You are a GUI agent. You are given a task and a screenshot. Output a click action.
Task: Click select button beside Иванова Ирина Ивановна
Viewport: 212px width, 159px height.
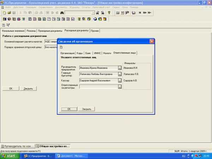coord(120,68)
